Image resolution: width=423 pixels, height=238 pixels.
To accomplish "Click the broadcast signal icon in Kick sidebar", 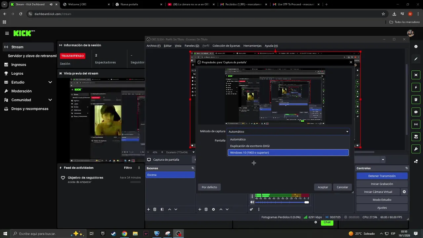I will (416, 124).
